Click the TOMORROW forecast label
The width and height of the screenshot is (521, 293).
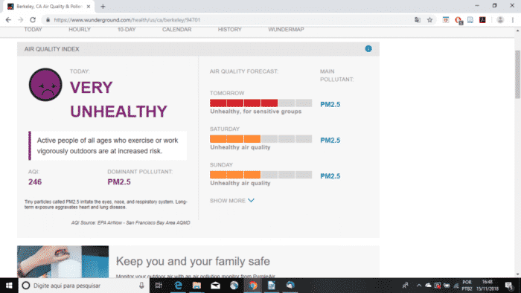227,93
